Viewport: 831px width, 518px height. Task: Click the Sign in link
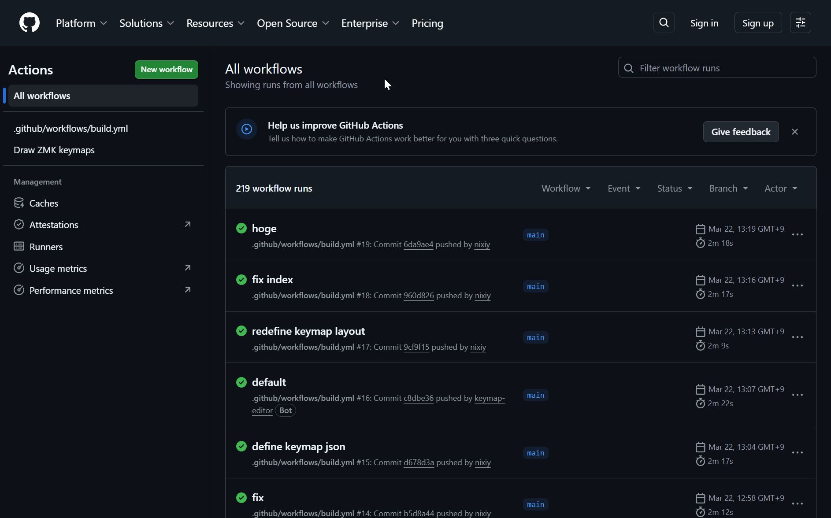[x=704, y=23]
